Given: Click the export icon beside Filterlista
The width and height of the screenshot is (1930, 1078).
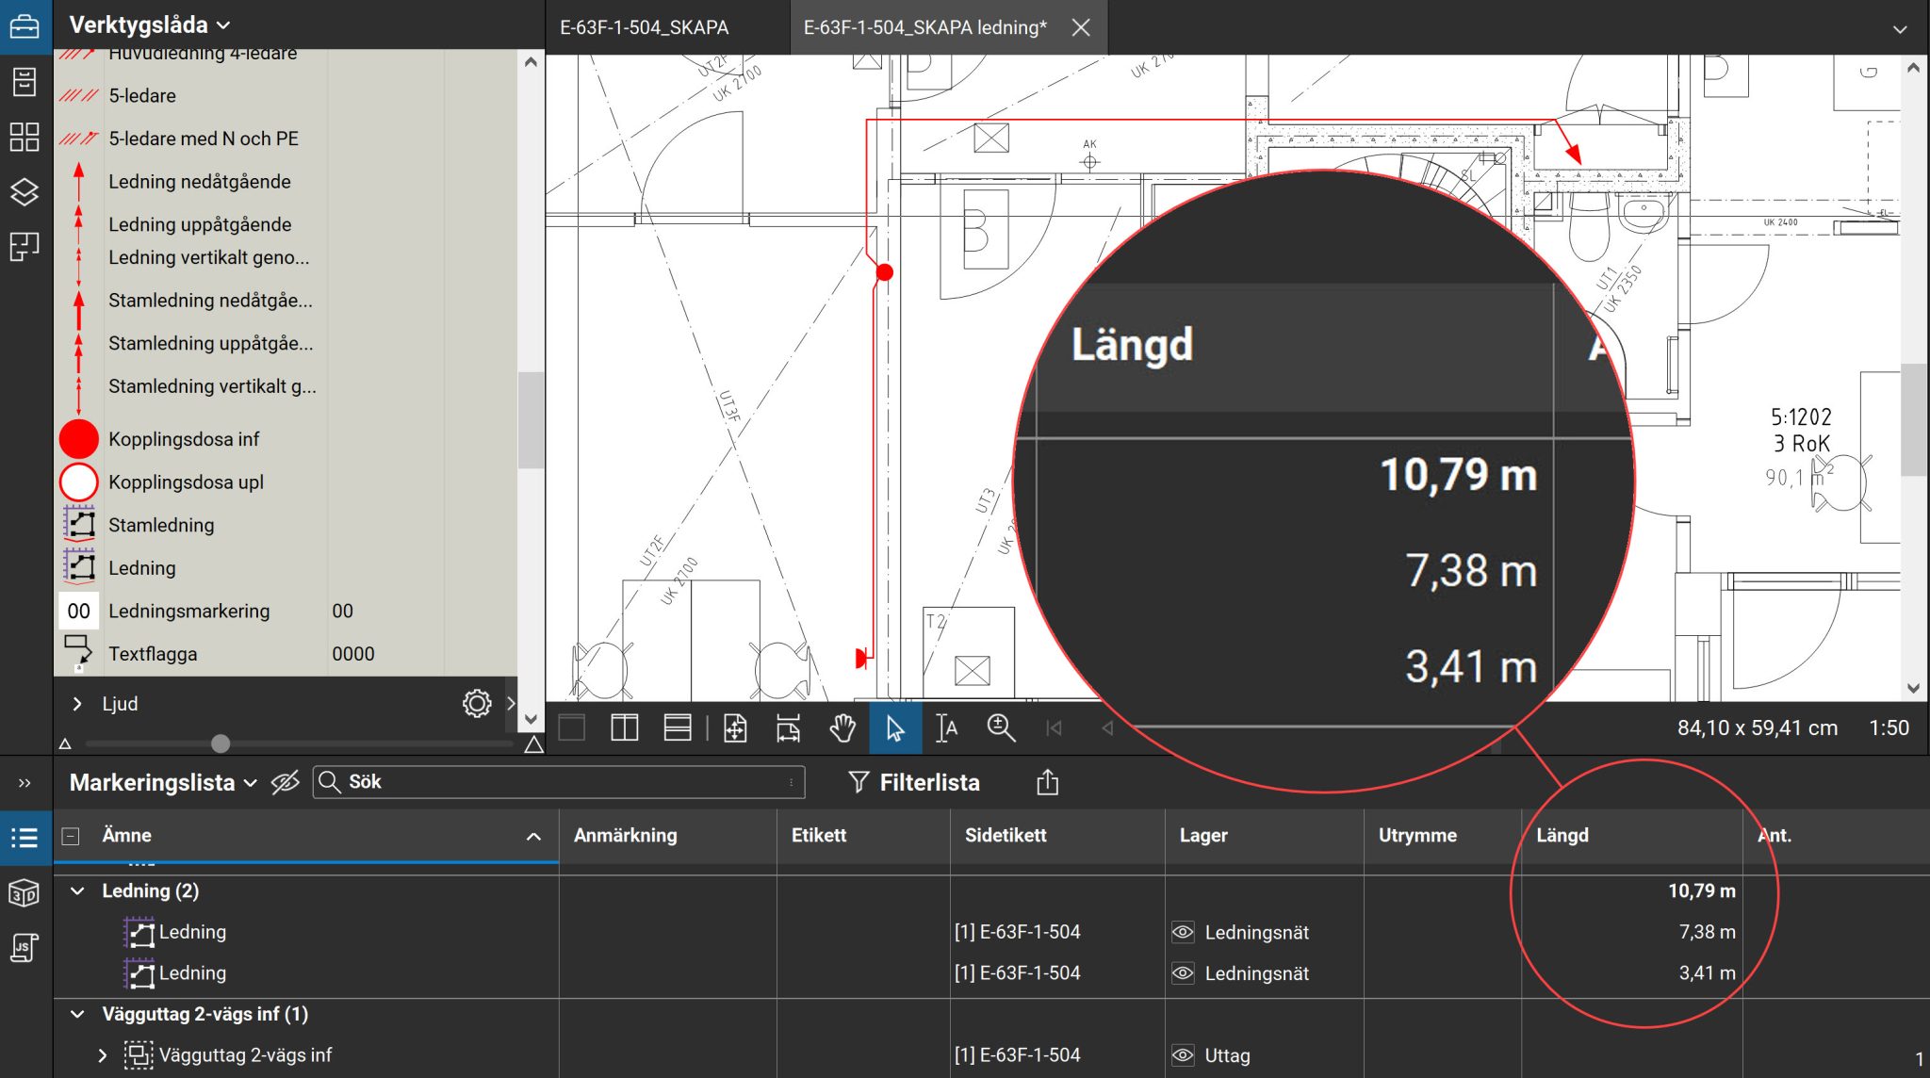Looking at the screenshot, I should point(1047,782).
